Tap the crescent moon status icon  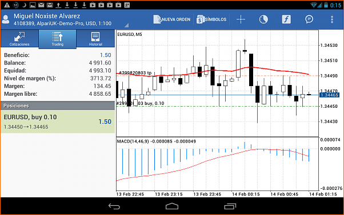(x=24, y=5)
